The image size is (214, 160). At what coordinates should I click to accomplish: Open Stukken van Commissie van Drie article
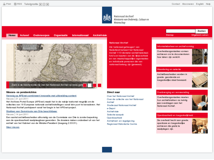click(32, 111)
